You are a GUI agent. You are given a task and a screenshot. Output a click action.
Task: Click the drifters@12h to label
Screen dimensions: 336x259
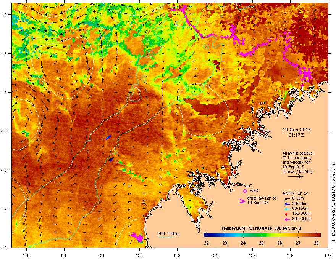click(x=262, y=198)
